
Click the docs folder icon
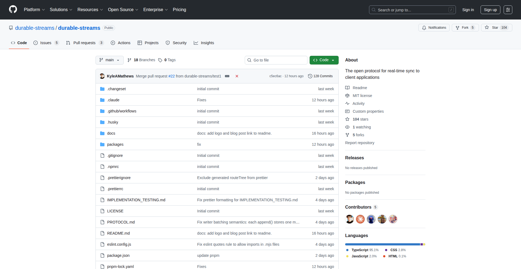click(102, 133)
